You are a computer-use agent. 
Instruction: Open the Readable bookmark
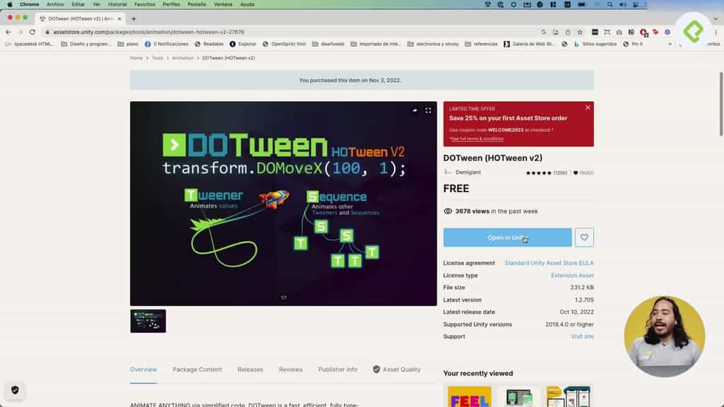[x=209, y=44]
